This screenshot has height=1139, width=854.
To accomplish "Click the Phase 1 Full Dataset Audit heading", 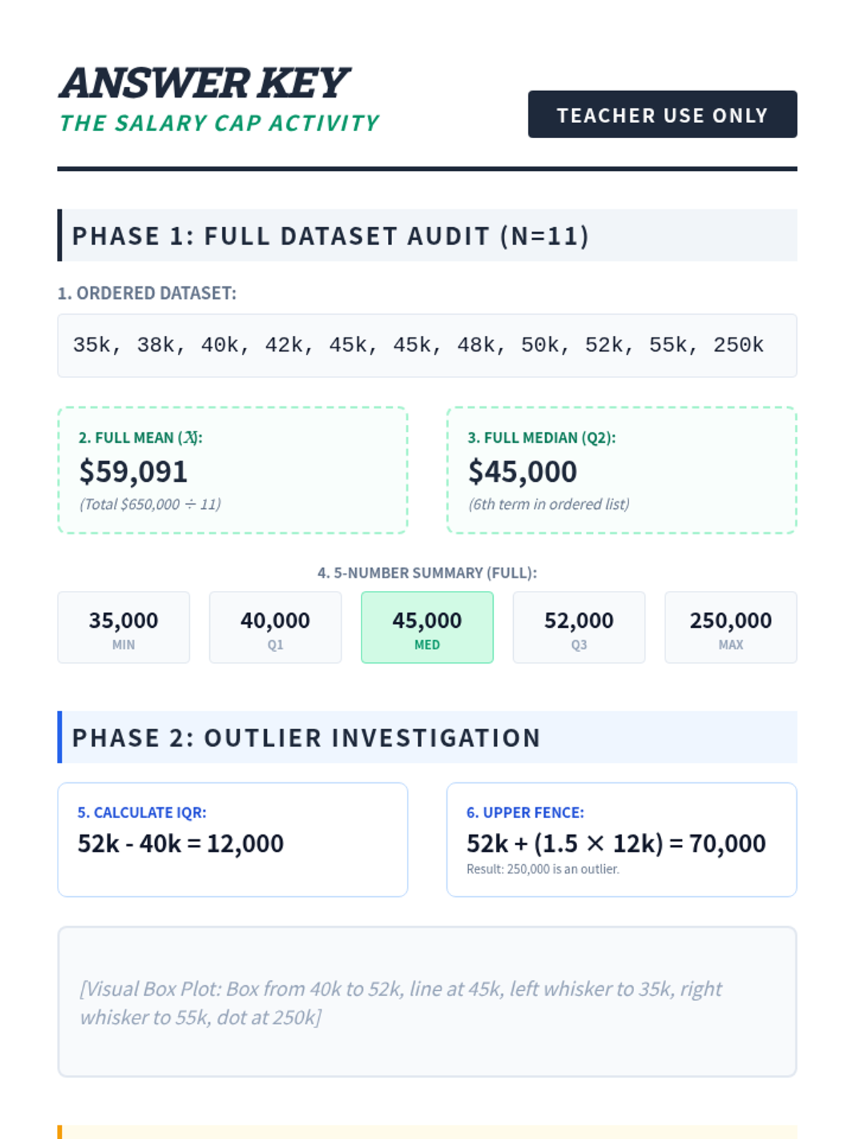I will point(330,236).
